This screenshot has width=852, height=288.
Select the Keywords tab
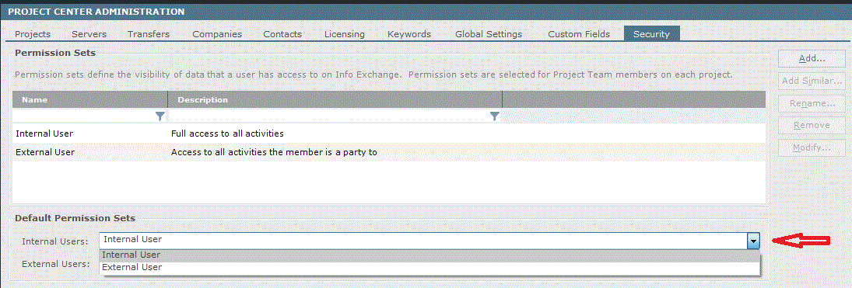click(409, 34)
